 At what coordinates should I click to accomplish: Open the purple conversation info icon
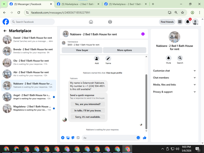point(143,34)
